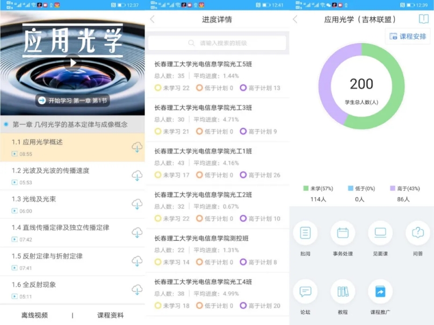Open the 论坛 forum icon
434x325 pixels.
(x=305, y=292)
